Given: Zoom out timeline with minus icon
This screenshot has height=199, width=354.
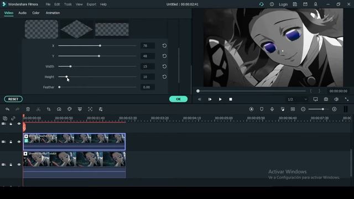Looking at the screenshot, I should (303, 109).
